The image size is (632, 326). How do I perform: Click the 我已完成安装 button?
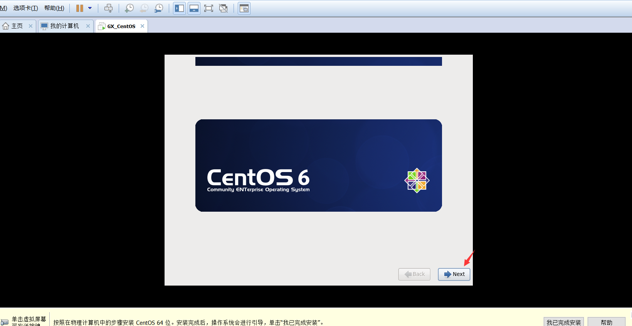[564, 322]
